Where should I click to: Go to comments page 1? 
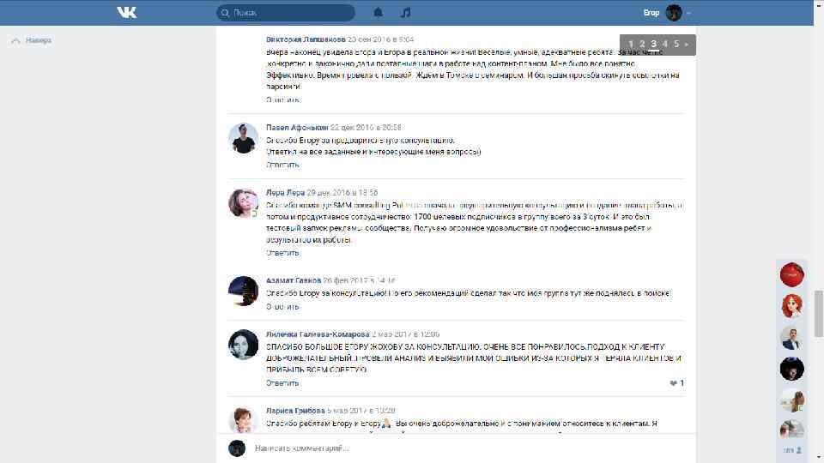[631, 44]
